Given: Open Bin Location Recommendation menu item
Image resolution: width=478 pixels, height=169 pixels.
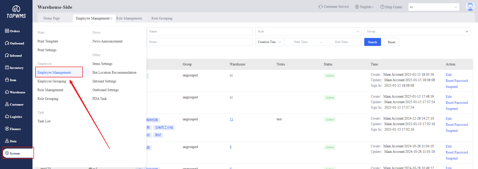Looking at the screenshot, I should point(114,73).
